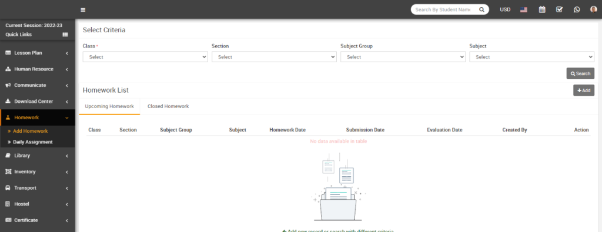
Task: Click the Add homework button
Action: click(584, 90)
